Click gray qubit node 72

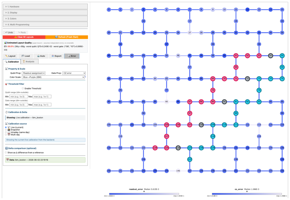[247, 79]
